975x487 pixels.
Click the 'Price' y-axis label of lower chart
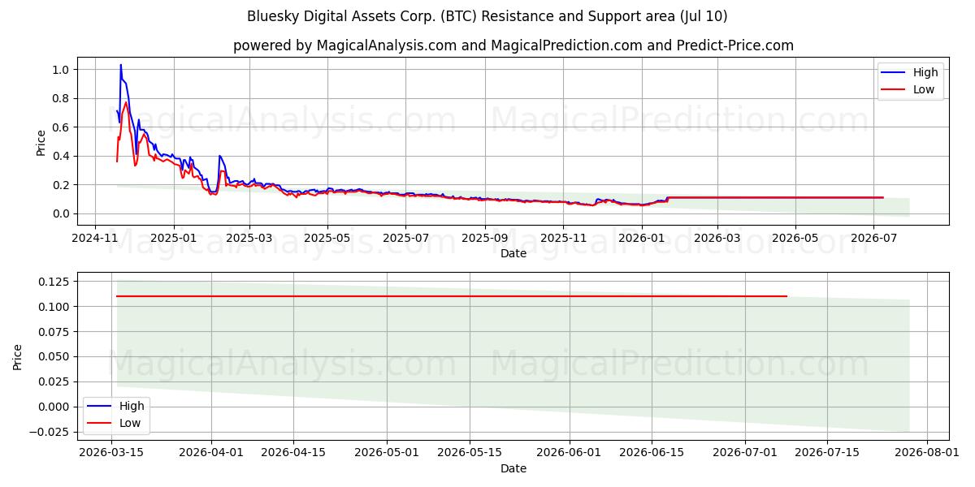pyautogui.click(x=19, y=356)
